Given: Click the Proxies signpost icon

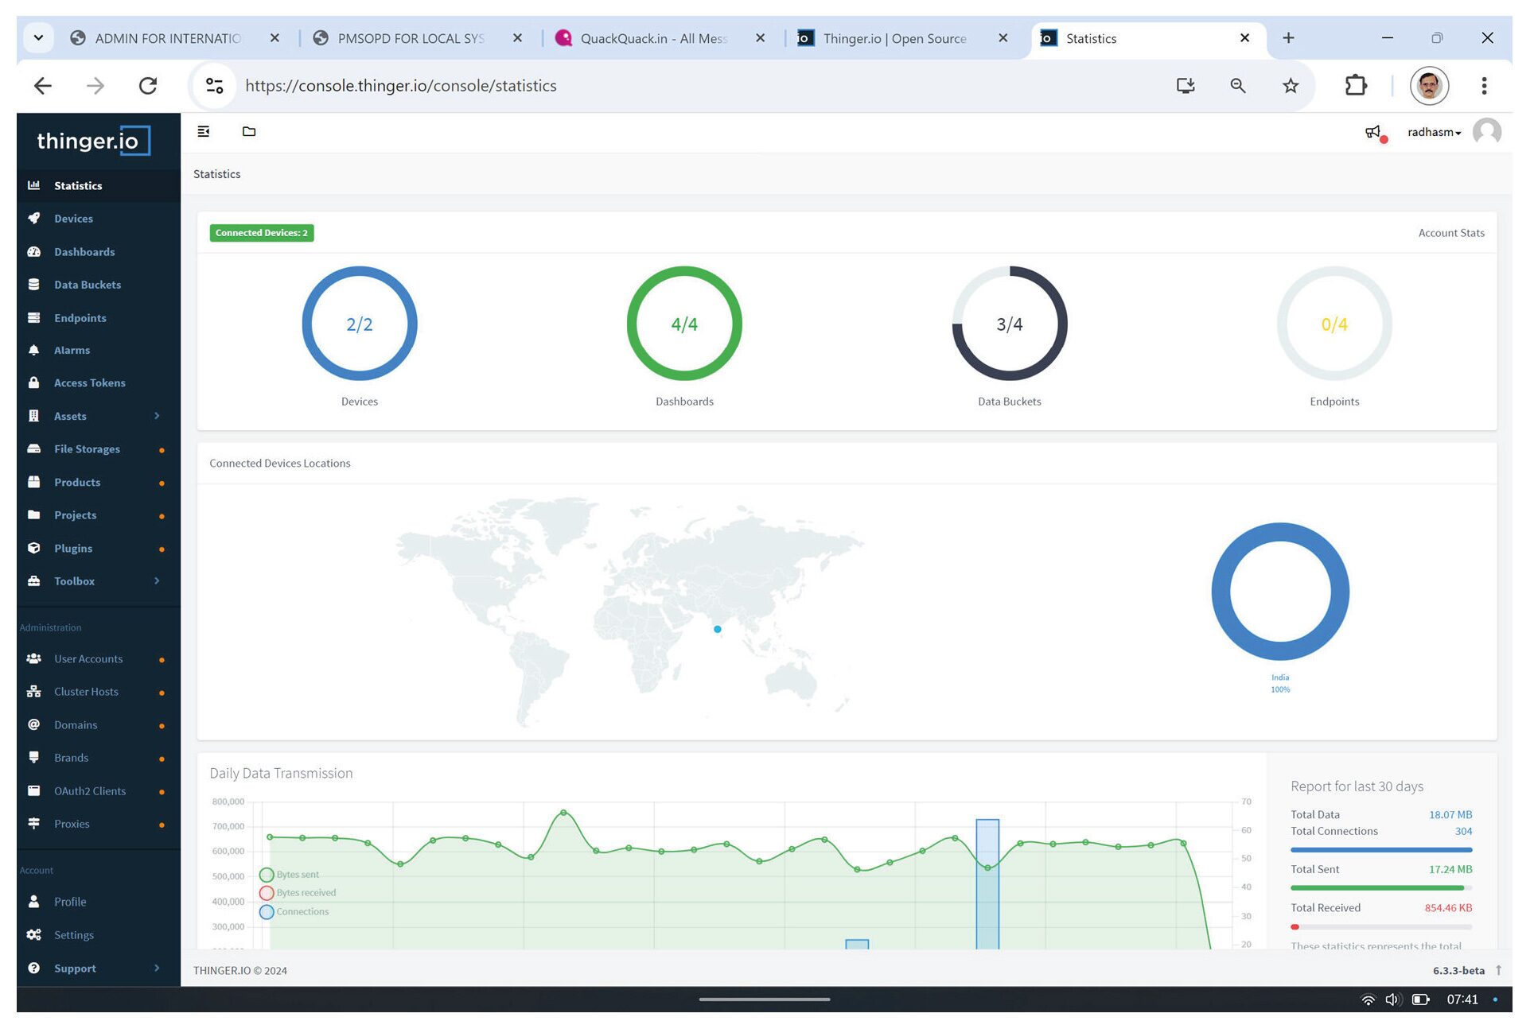Looking at the screenshot, I should pos(33,825).
